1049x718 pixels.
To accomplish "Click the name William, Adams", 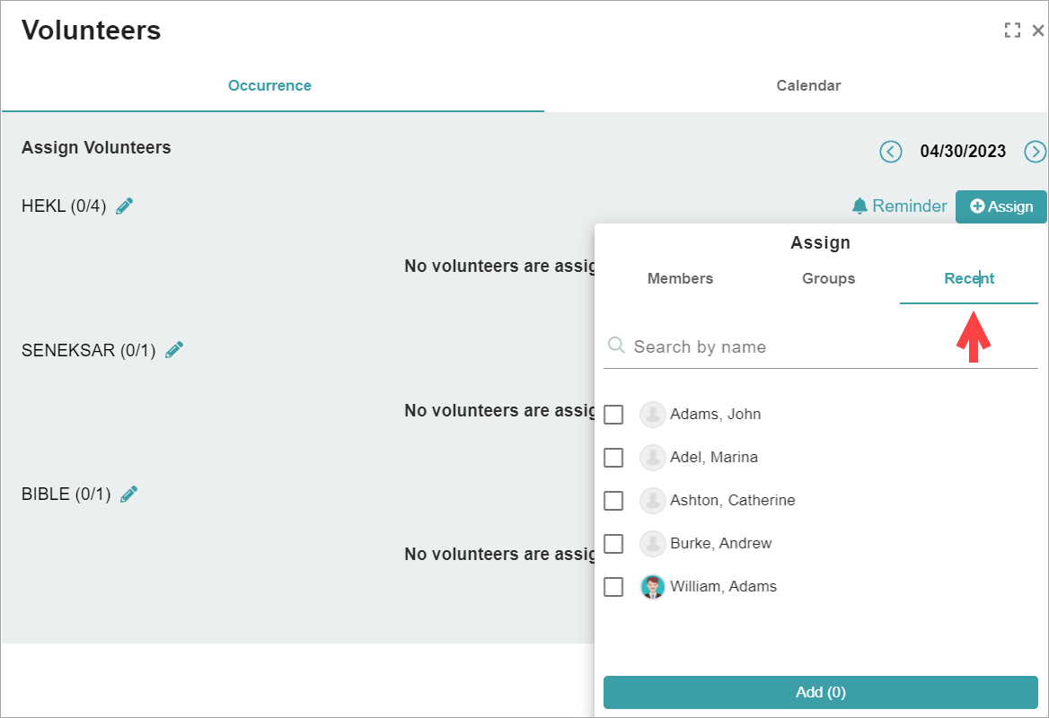I will point(723,587).
